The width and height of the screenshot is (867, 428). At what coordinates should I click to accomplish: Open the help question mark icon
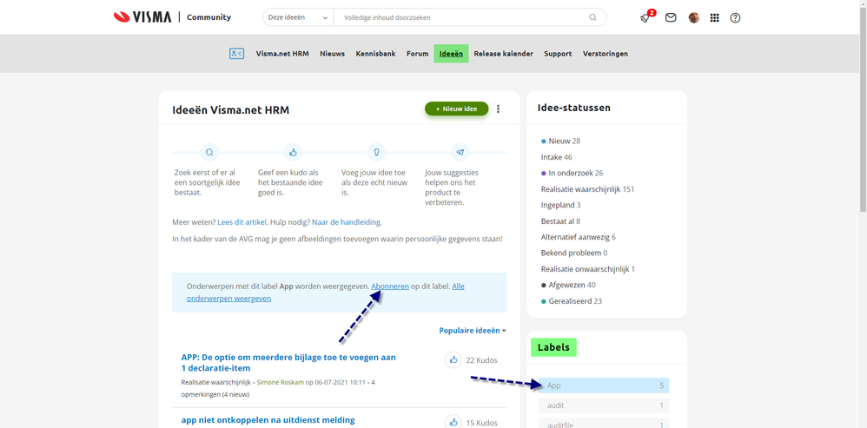[x=735, y=17]
